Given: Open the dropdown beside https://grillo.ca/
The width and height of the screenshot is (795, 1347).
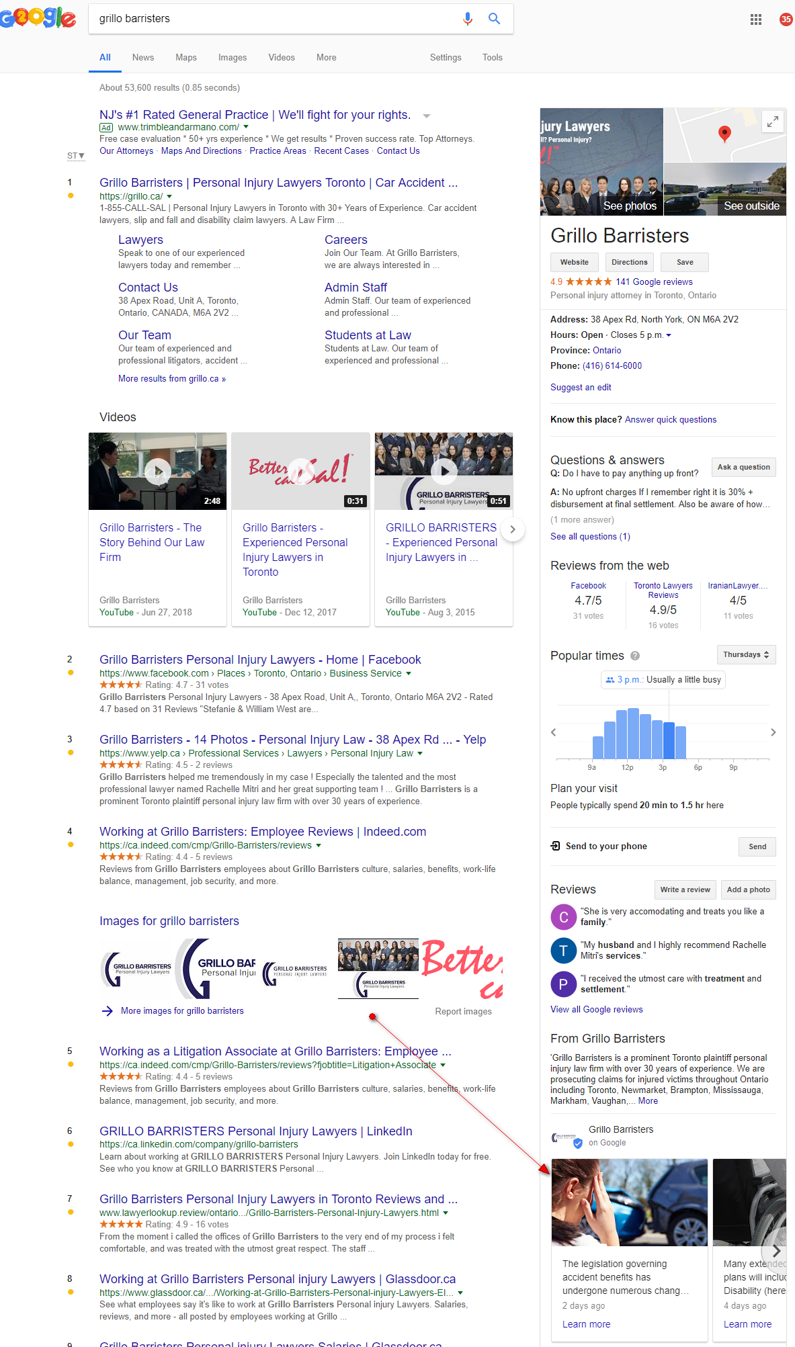Looking at the screenshot, I should click(x=169, y=197).
